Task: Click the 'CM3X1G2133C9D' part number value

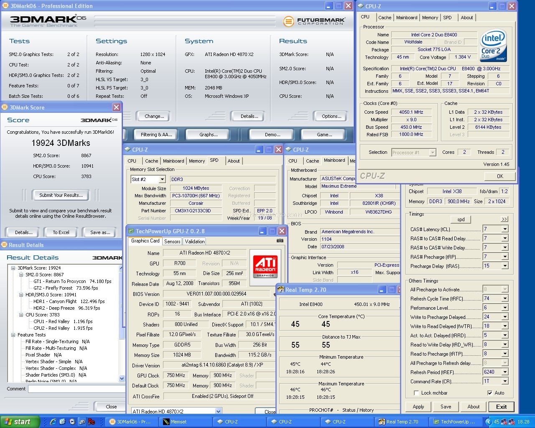Action: point(193,211)
